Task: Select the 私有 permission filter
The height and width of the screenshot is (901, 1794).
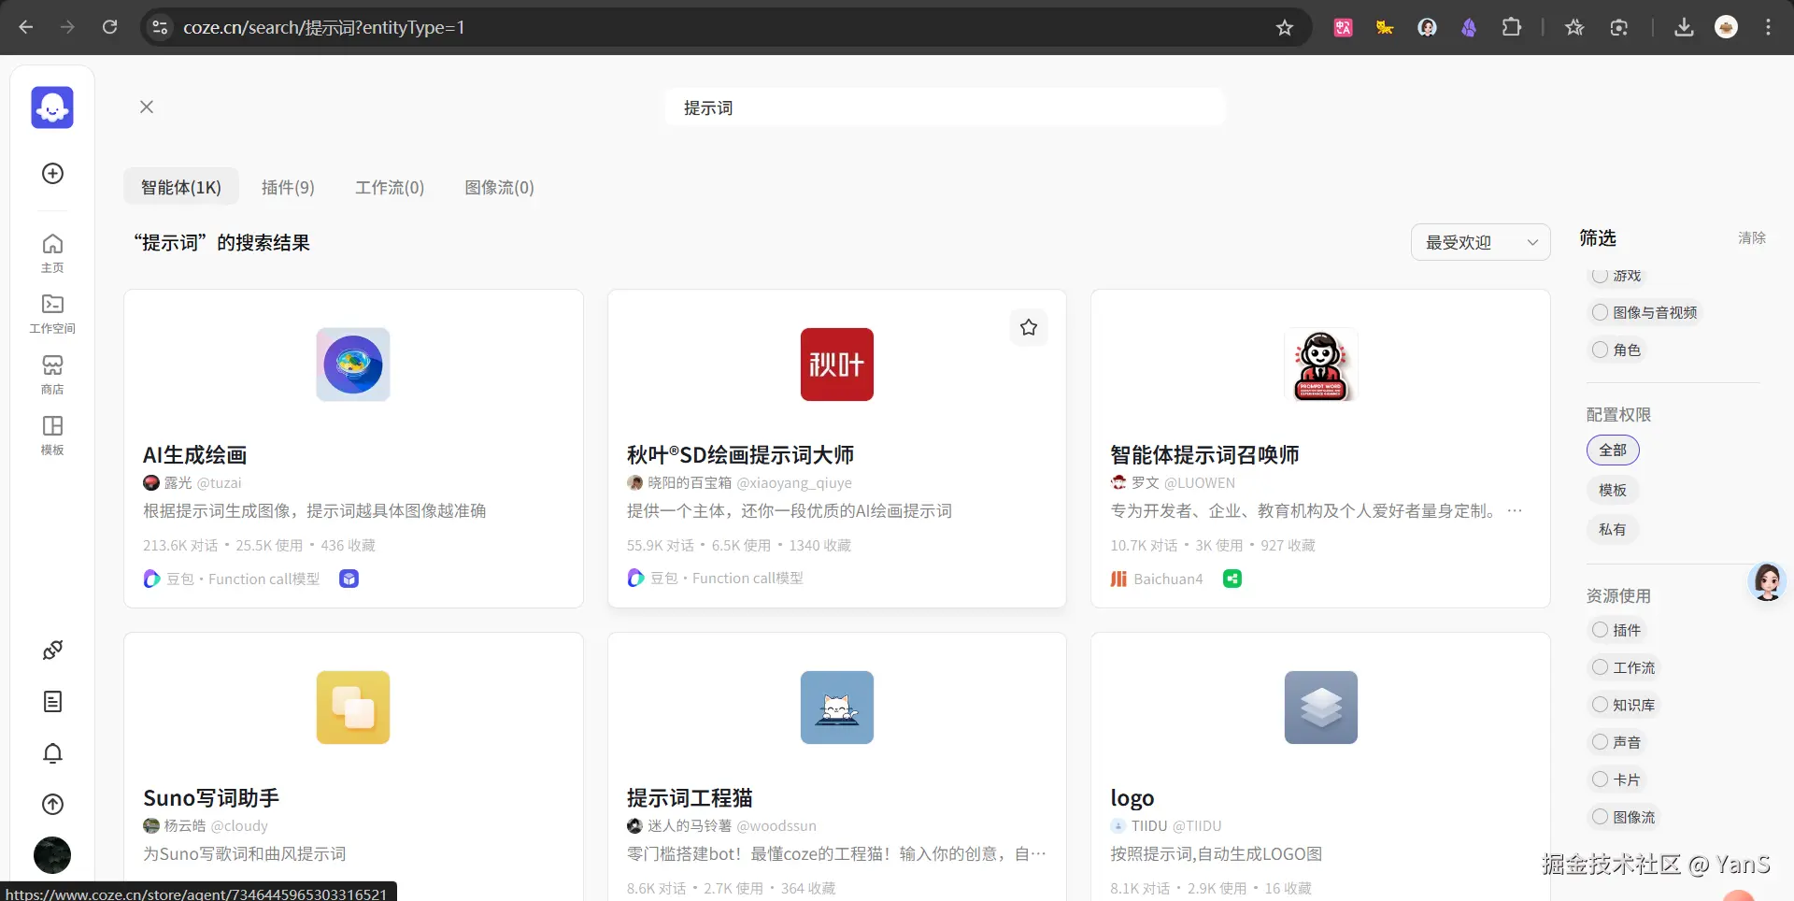Action: click(1613, 529)
